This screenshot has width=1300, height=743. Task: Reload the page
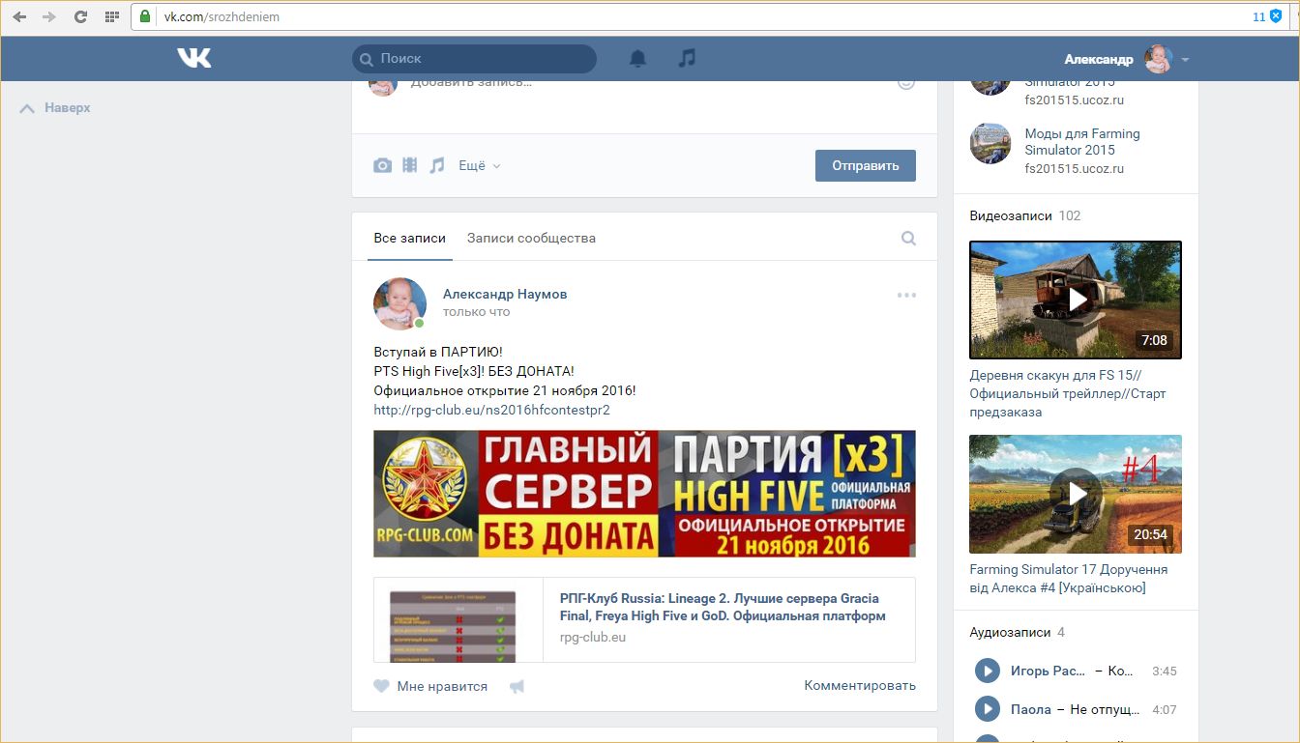pyautogui.click(x=80, y=16)
